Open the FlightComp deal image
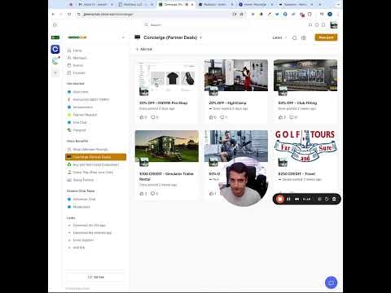 236,76
